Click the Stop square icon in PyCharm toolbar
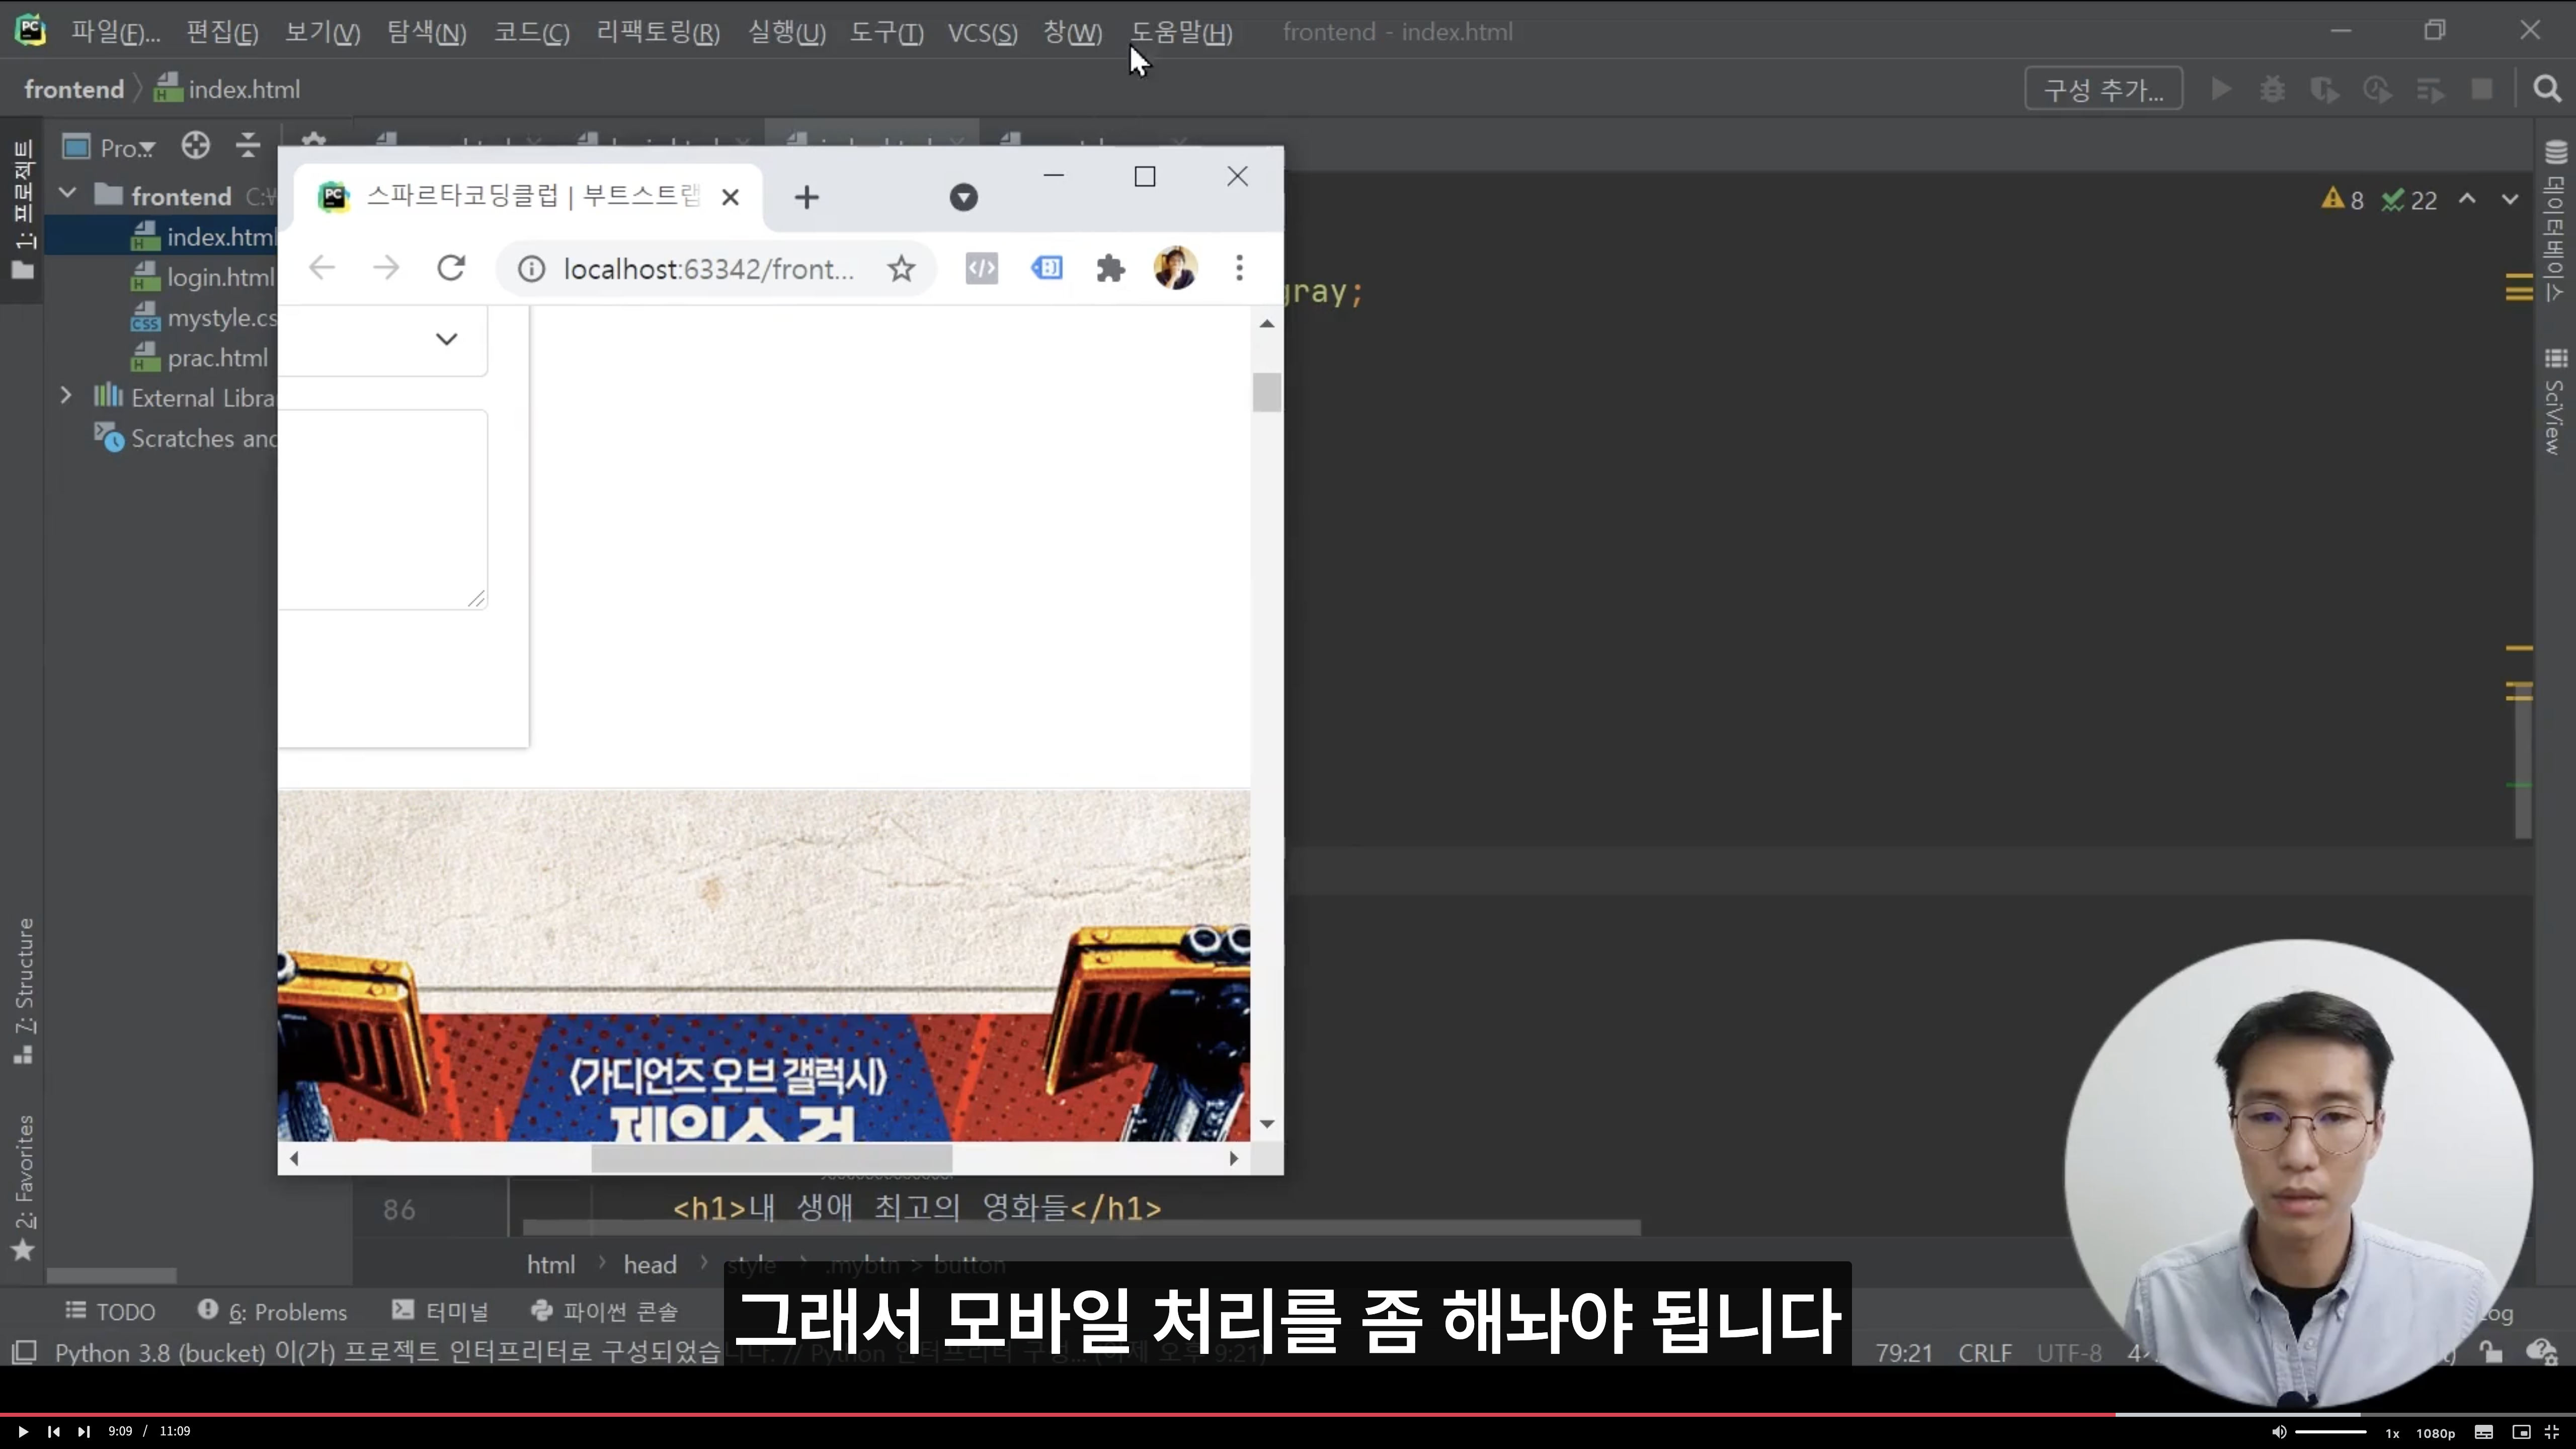 pyautogui.click(x=2482, y=89)
